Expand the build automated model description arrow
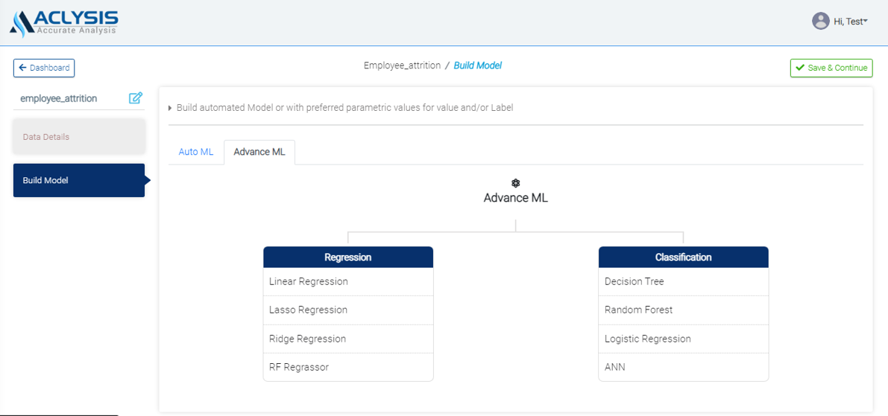The height and width of the screenshot is (416, 888). click(170, 108)
